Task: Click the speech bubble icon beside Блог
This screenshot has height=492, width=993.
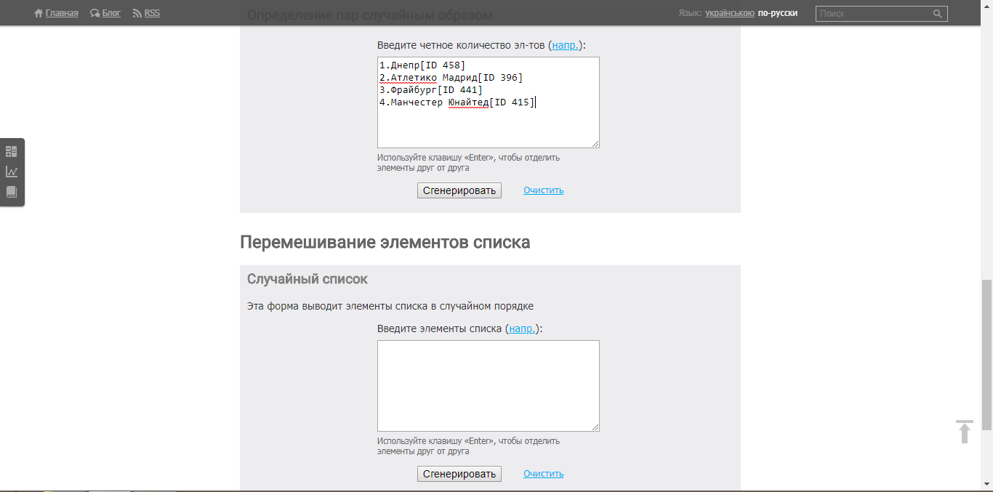Action: 95,13
